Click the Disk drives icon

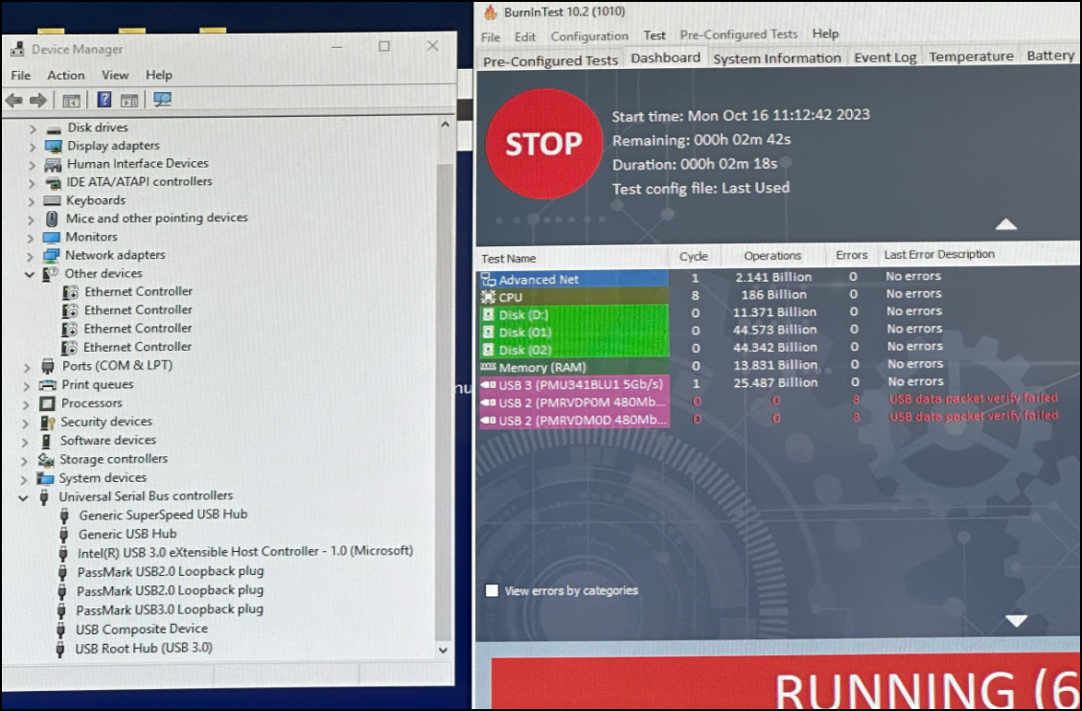(x=54, y=128)
